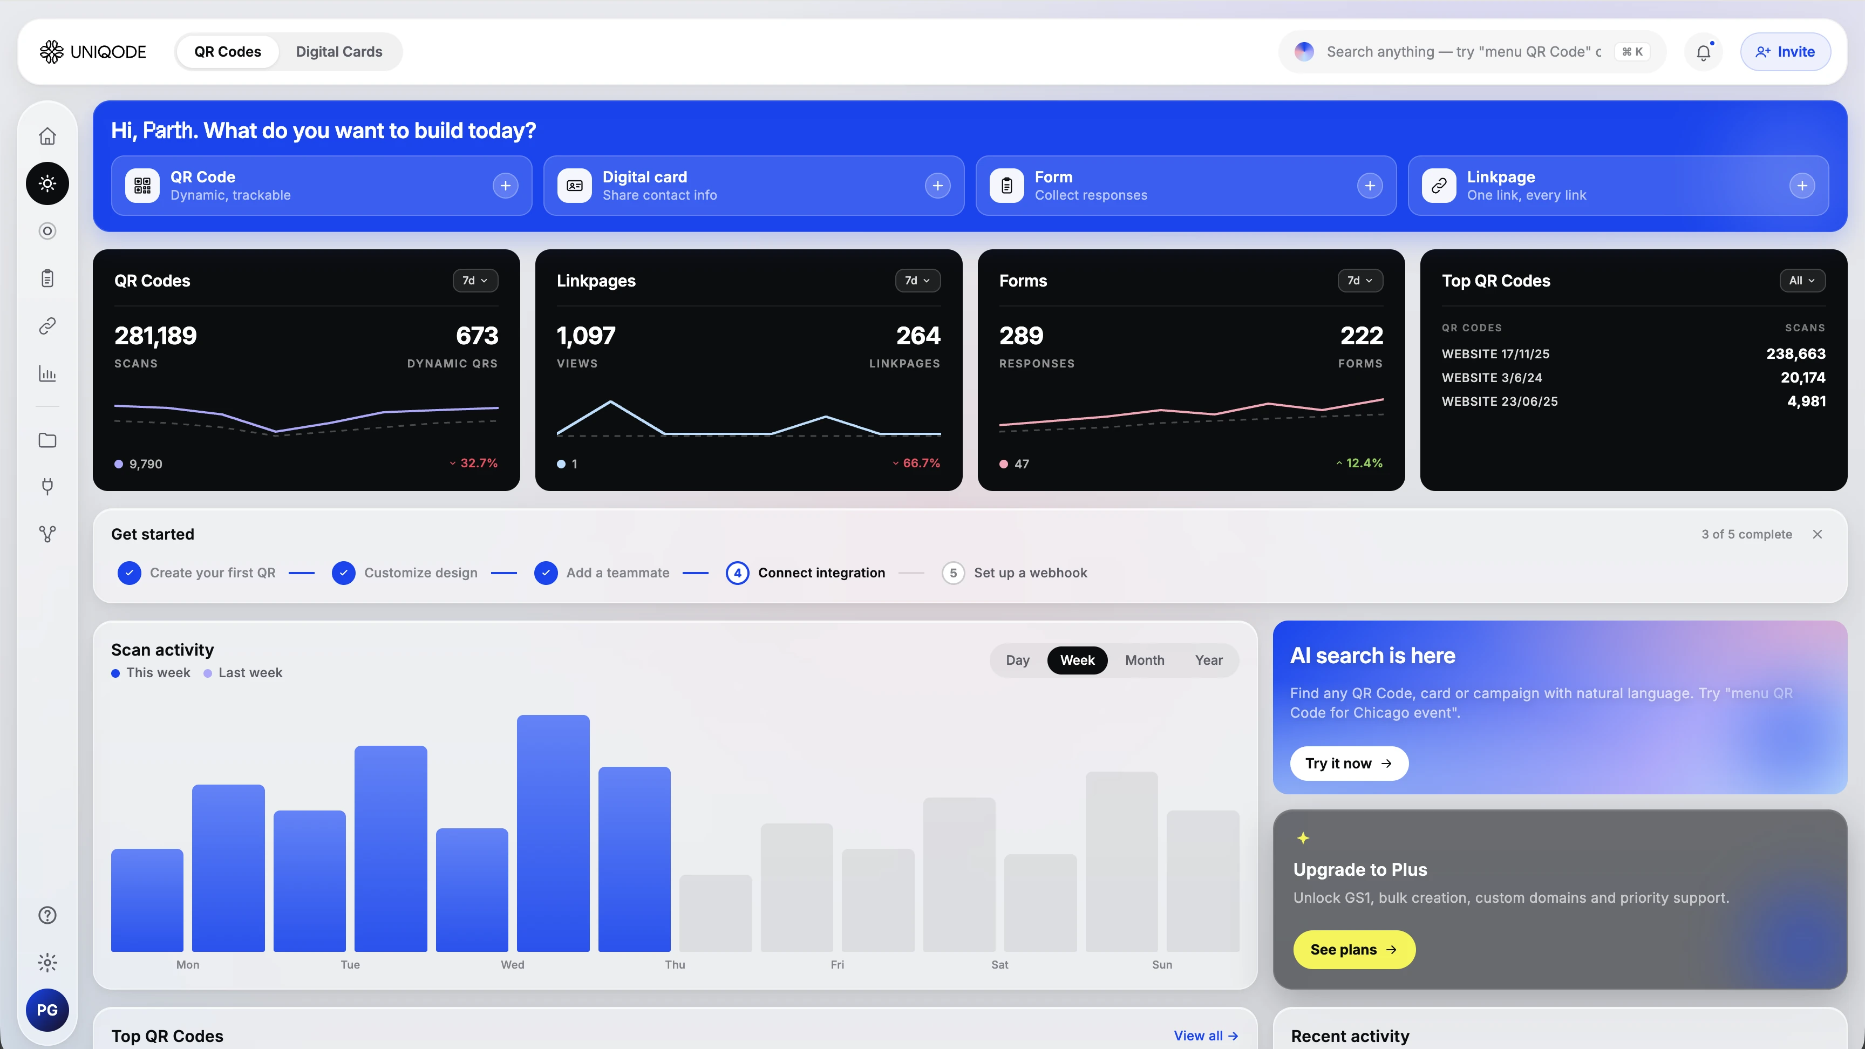Click the This week legend dot
This screenshot has height=1049, width=1865.
(115, 673)
